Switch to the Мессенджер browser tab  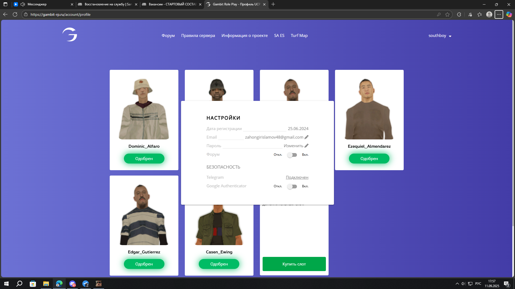[x=43, y=4]
